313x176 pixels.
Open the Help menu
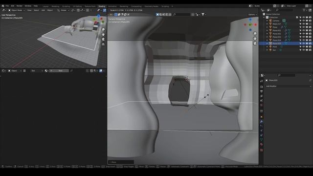pos(36,6)
